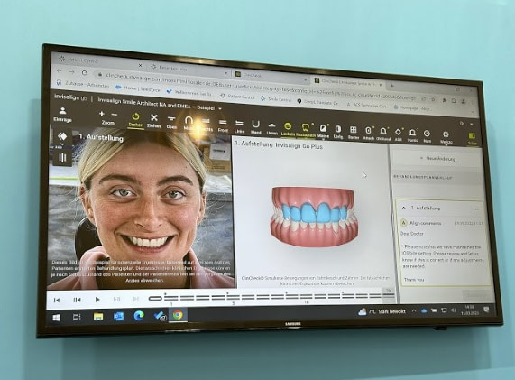Switch to the Front view
Screen dimensions: 515x380
pyautogui.click(x=223, y=125)
